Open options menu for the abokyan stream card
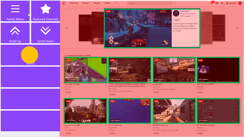This screenshot has width=244, height=137. coord(238,85)
